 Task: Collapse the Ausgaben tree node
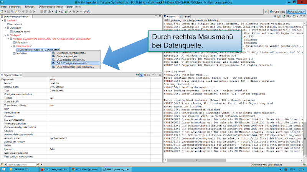point(6,28)
